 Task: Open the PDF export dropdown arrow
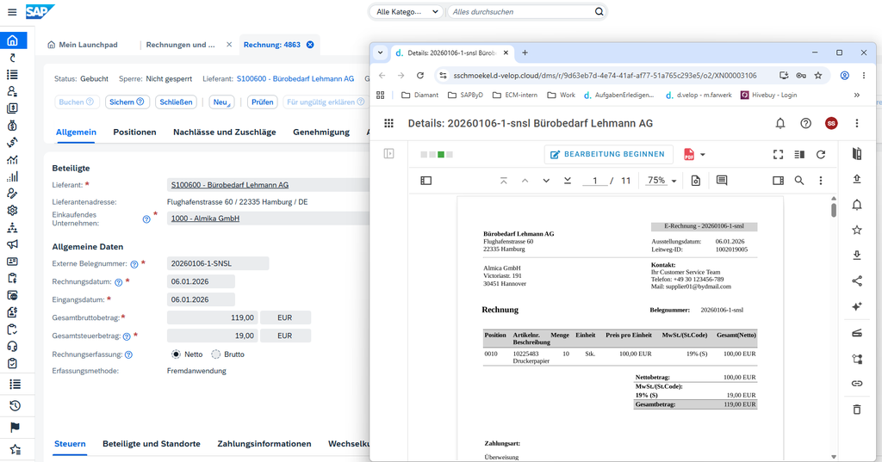point(703,155)
